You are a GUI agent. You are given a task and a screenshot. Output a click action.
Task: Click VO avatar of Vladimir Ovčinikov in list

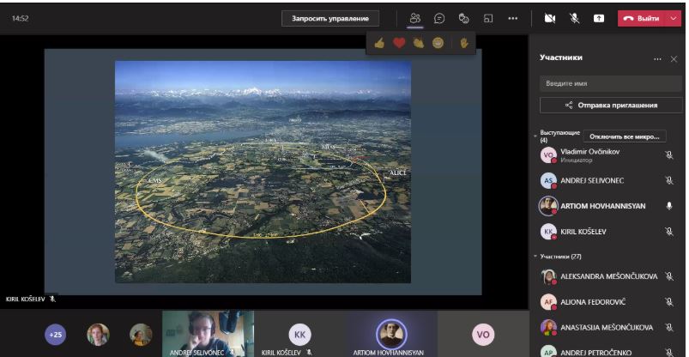548,155
